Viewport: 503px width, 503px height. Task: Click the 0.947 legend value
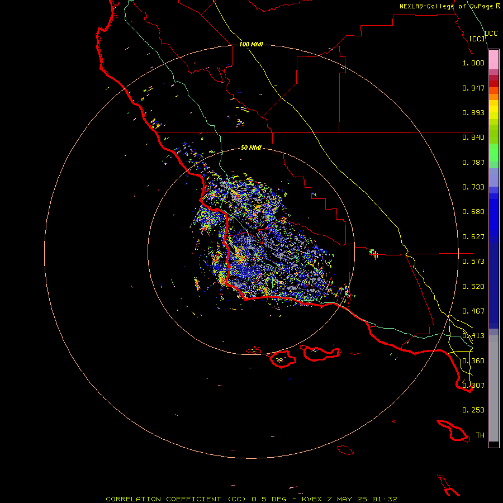tap(473, 88)
